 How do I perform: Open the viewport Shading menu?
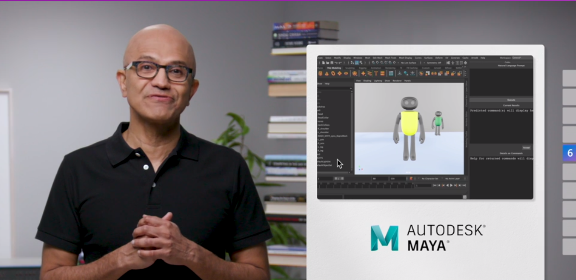[x=367, y=81]
